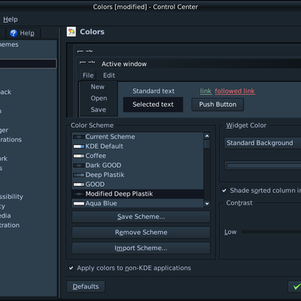Choose Open in the preview File menu
This screenshot has width=301, height=301.
pos(99,99)
